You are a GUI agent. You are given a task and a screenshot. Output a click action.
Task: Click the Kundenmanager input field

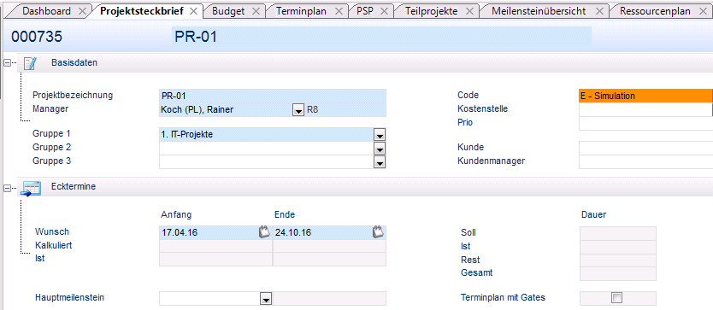645,161
